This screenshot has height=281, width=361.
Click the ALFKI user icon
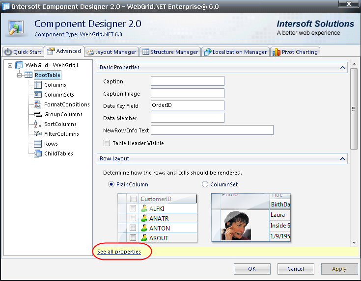pos(144,208)
